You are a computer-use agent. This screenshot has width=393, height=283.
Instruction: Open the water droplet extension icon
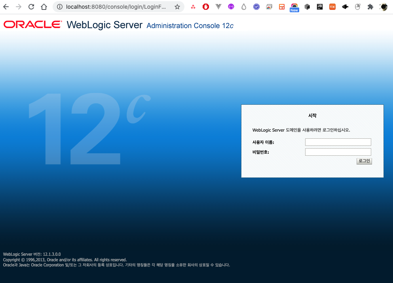coord(244,7)
